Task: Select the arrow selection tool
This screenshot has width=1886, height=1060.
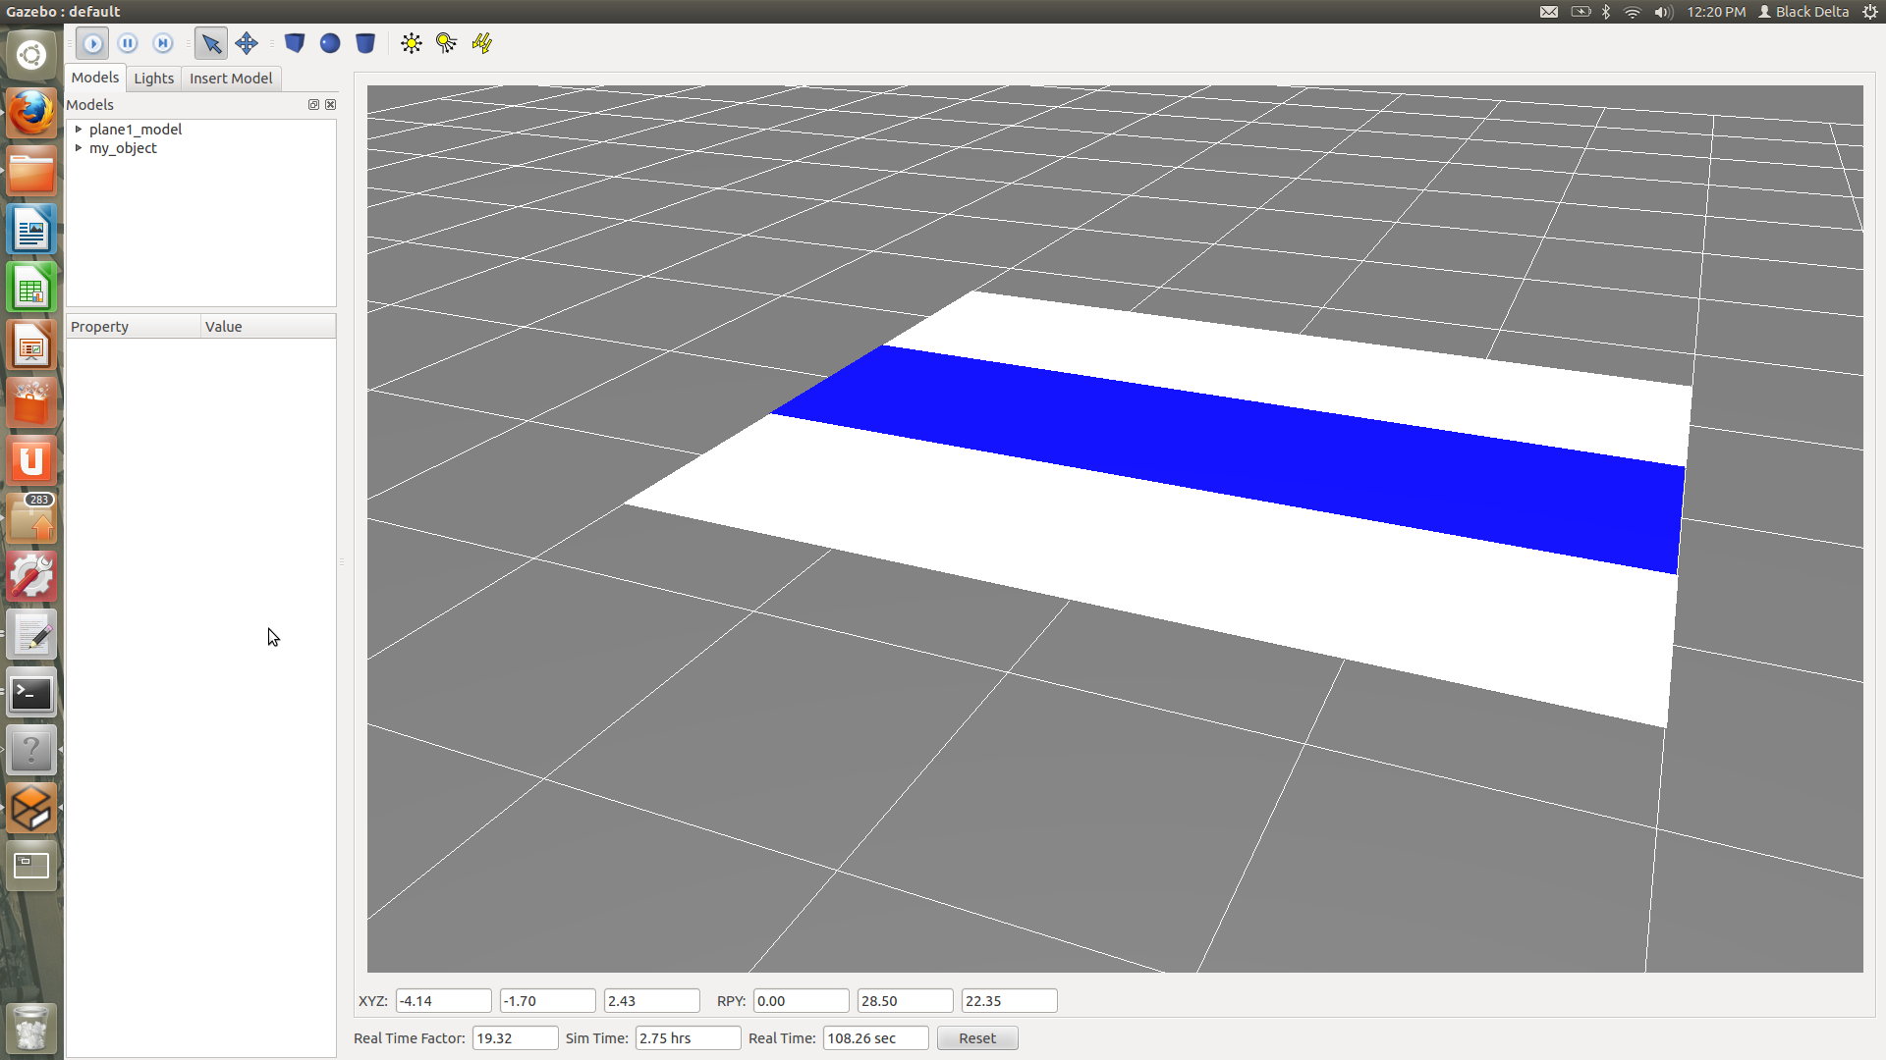Action: [x=210, y=43]
